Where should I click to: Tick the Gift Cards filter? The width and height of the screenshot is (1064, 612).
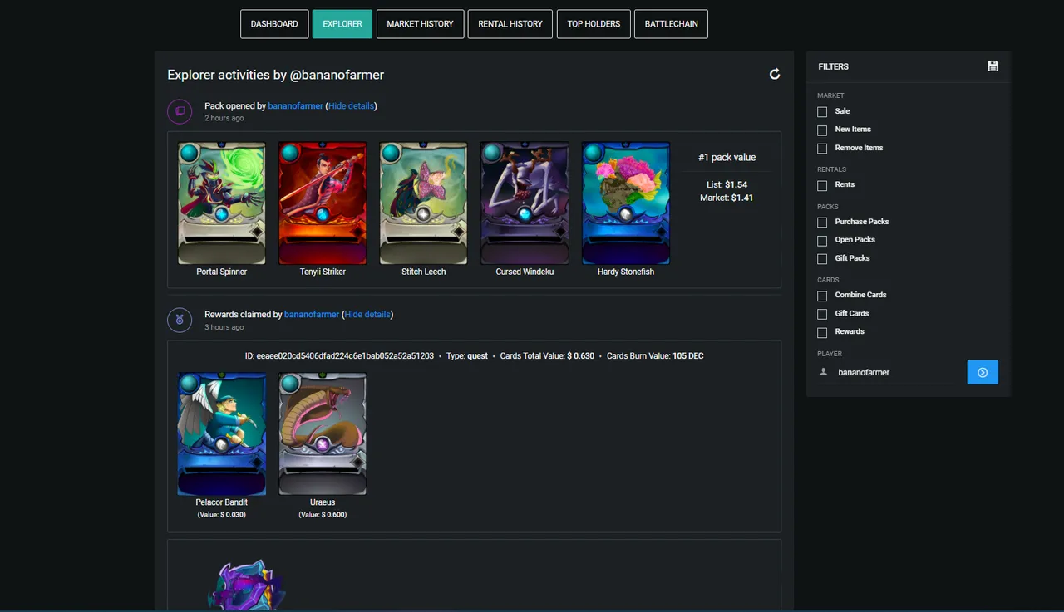coord(822,314)
